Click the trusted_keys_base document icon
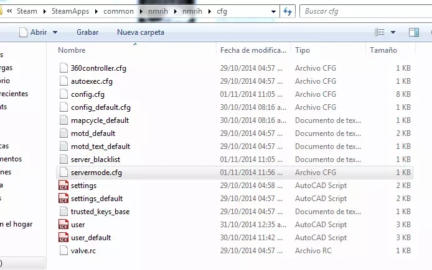432x270 pixels. click(63, 212)
